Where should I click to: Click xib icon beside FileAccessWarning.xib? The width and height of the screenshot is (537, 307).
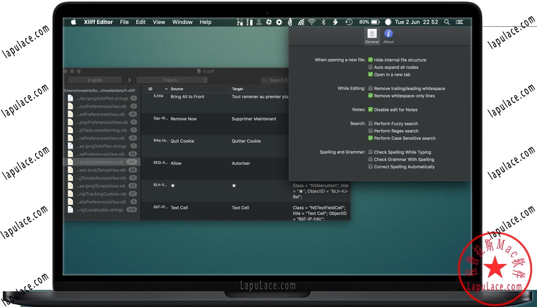70,130
